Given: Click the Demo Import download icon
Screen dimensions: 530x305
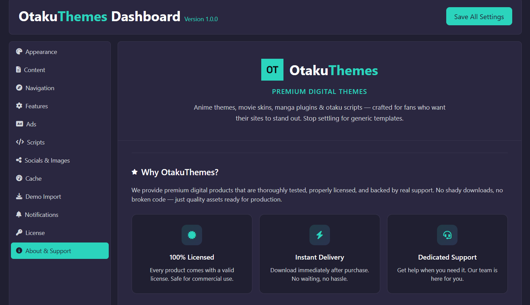Looking at the screenshot, I should pos(19,196).
